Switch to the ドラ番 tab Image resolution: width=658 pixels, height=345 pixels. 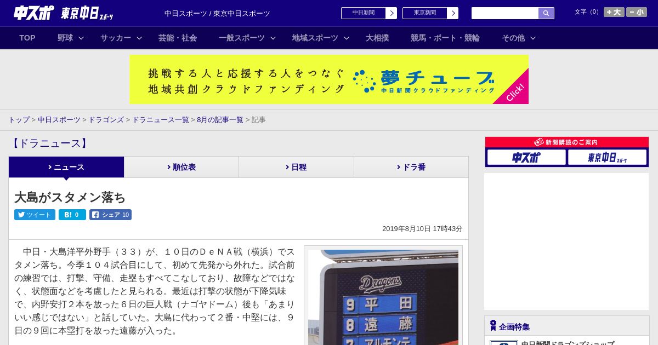tap(411, 167)
